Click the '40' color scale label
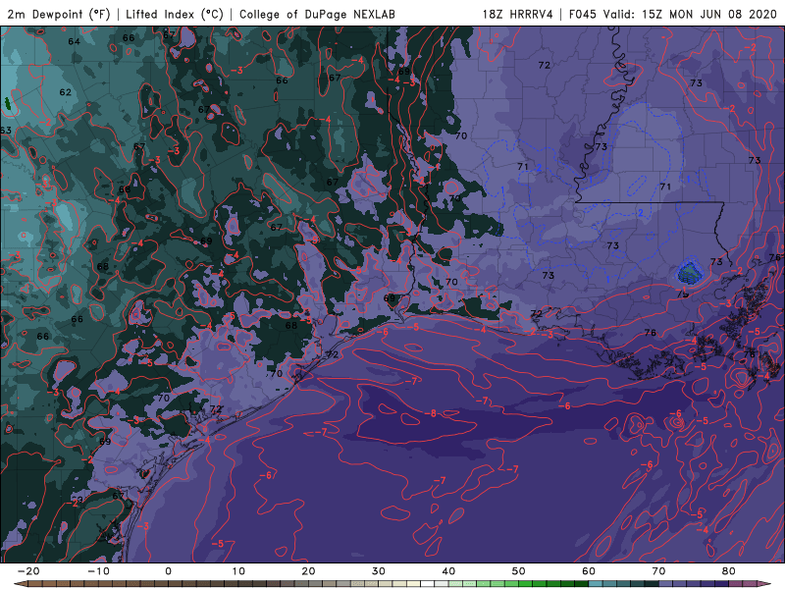The image size is (785, 589). 448,571
